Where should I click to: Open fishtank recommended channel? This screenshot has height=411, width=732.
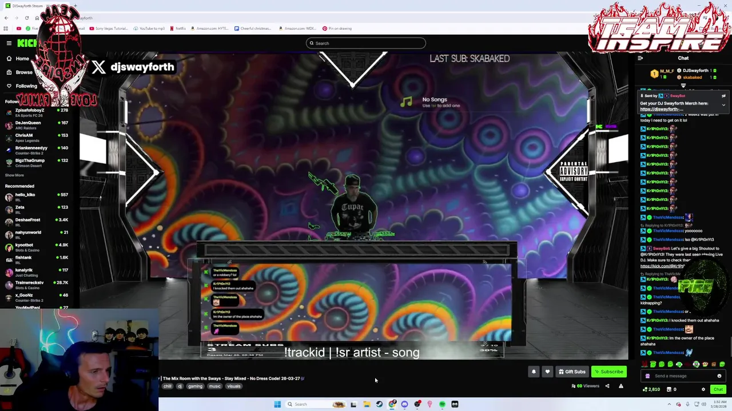(x=37, y=260)
